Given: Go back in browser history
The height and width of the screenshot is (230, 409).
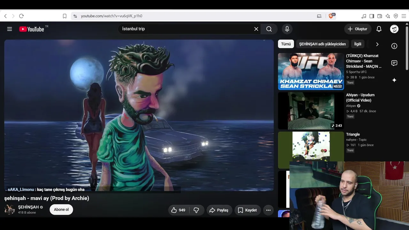Looking at the screenshot, I should coord(5,16).
